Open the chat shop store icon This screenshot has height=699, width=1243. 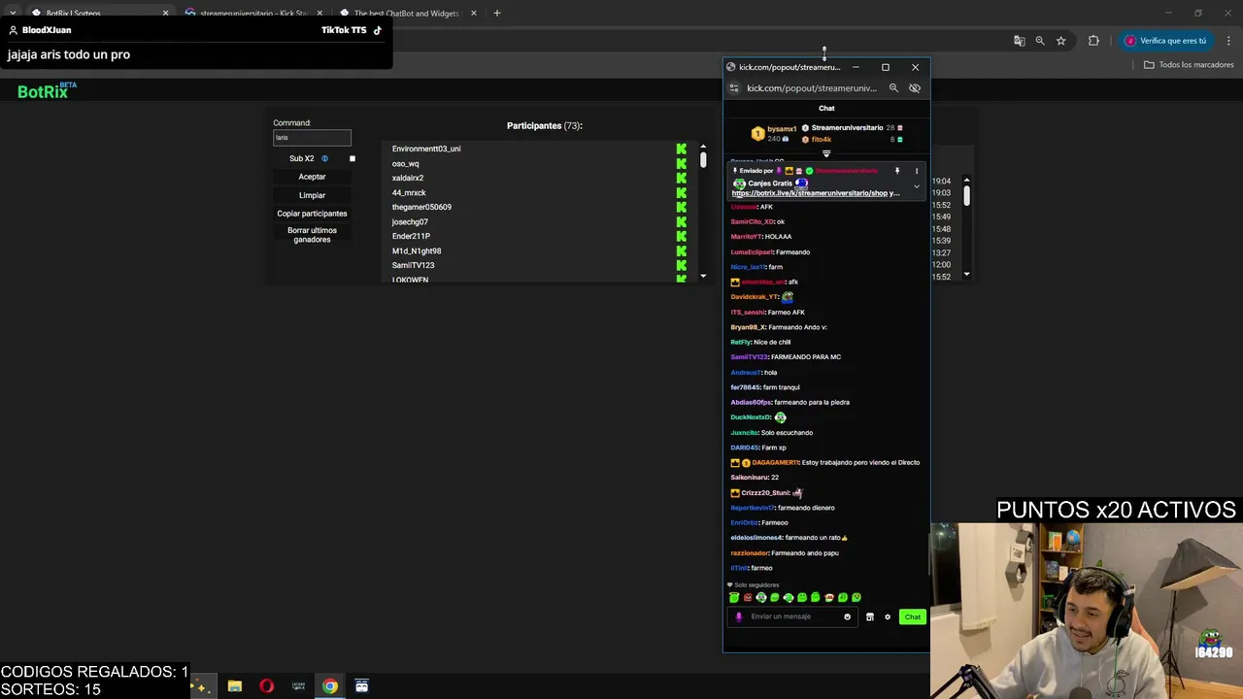tap(870, 616)
